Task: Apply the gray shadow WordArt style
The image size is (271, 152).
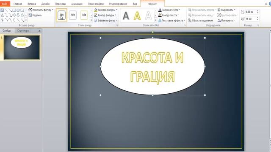Action: pos(126,16)
